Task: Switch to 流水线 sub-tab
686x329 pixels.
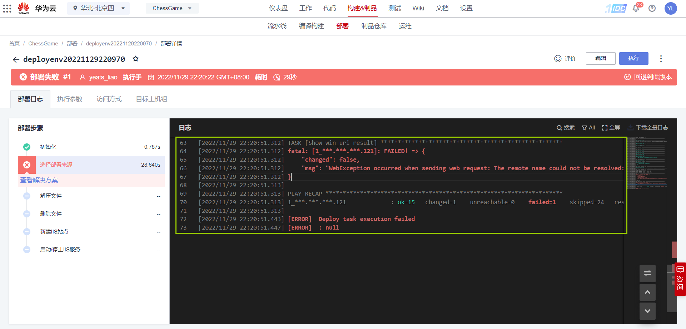Action: (x=277, y=26)
